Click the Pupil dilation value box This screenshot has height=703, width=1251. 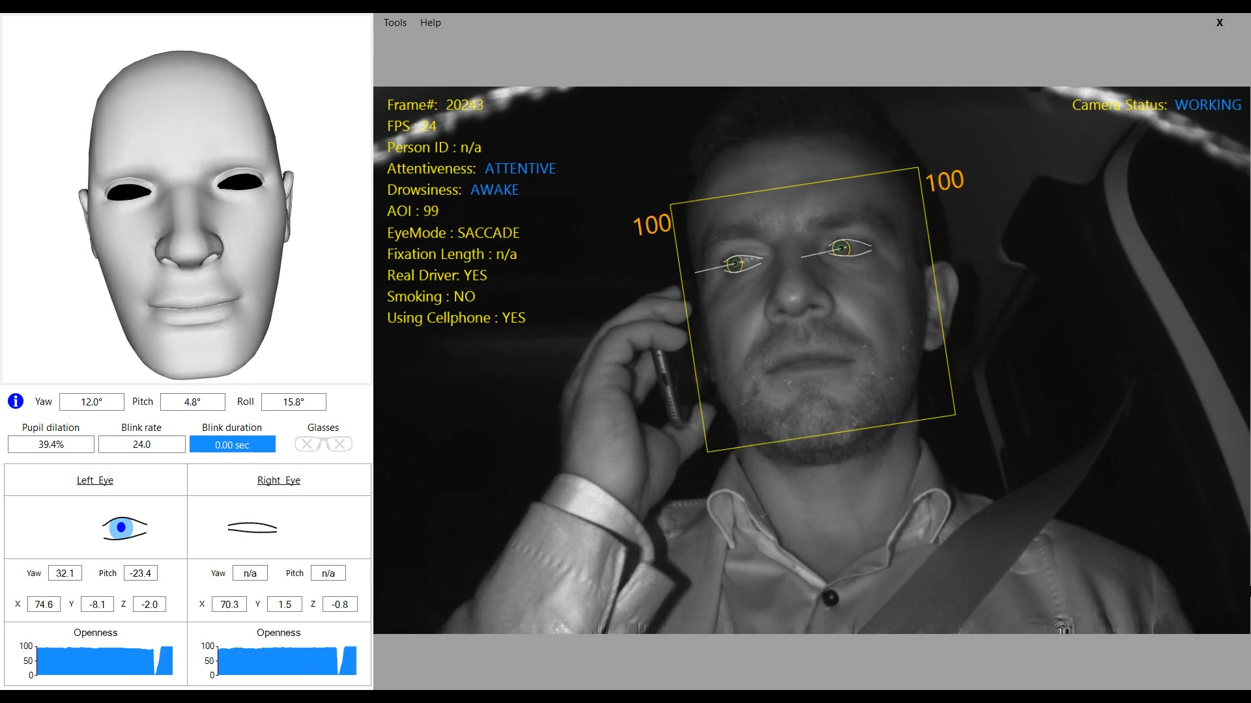(51, 445)
